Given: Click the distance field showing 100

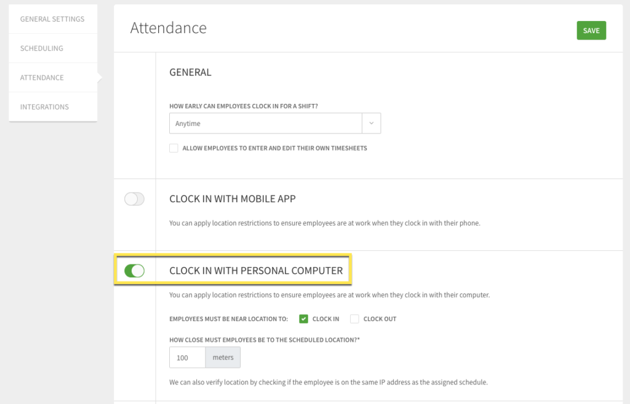Looking at the screenshot, I should 187,357.
